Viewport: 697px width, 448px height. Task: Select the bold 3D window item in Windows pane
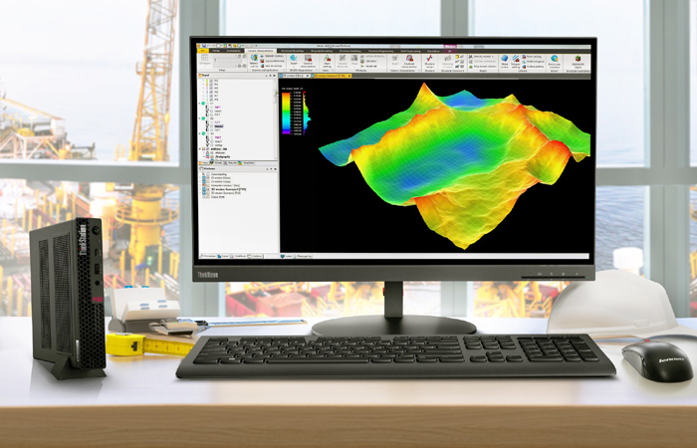229,189
